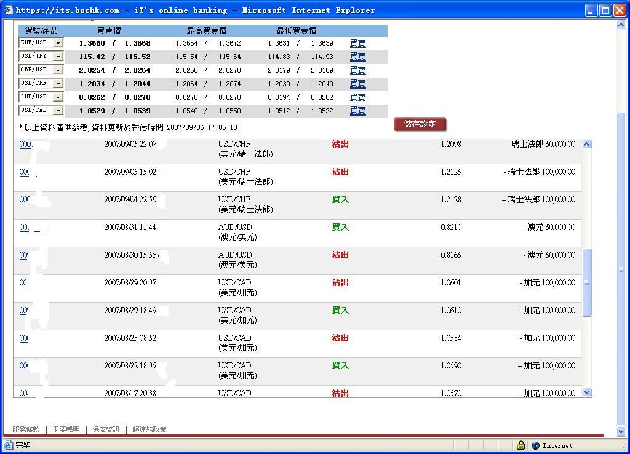Click the 沽出 label on the 1.2098 row
Viewport: 630px width, 454px height.
[340, 144]
